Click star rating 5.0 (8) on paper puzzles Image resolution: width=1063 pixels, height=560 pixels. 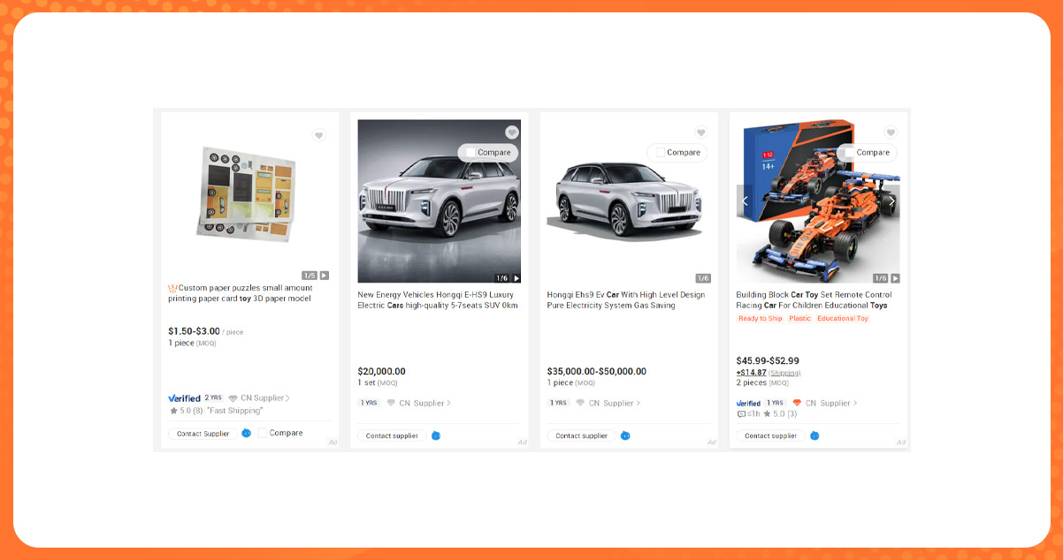pos(186,411)
